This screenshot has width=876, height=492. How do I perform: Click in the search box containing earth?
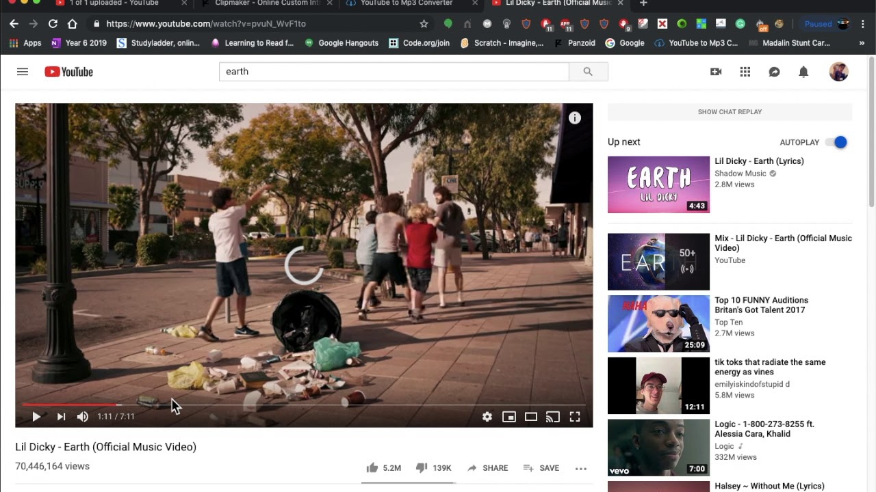tap(394, 72)
